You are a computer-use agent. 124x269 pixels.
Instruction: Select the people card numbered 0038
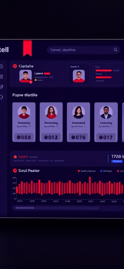point(24,122)
